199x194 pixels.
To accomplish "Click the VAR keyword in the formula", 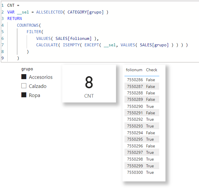I will click(11, 12).
